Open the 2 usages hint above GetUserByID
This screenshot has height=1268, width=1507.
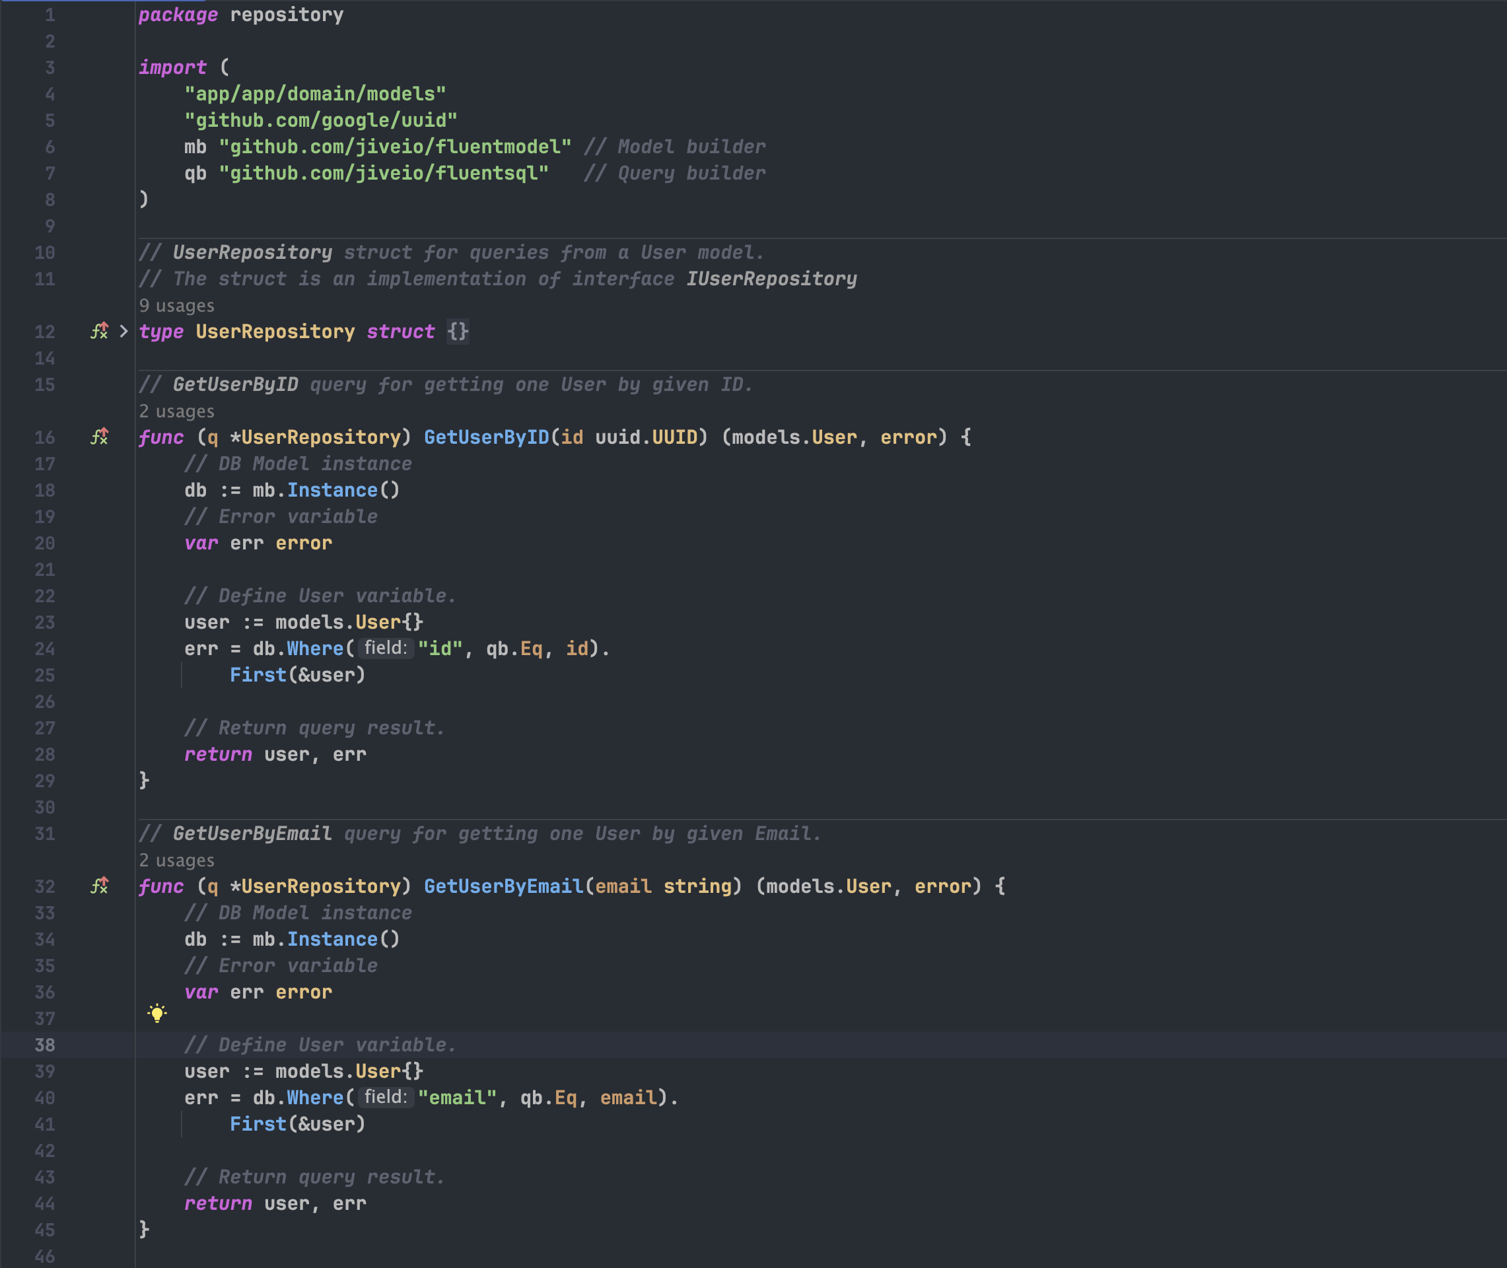click(177, 411)
